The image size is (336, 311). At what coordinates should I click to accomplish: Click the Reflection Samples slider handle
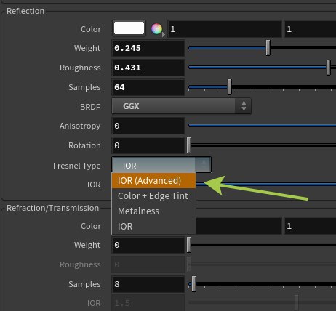229,87
